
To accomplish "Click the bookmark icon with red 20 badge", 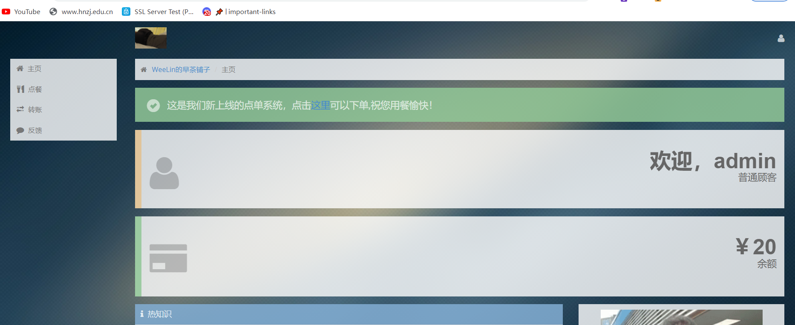I will click(x=207, y=12).
